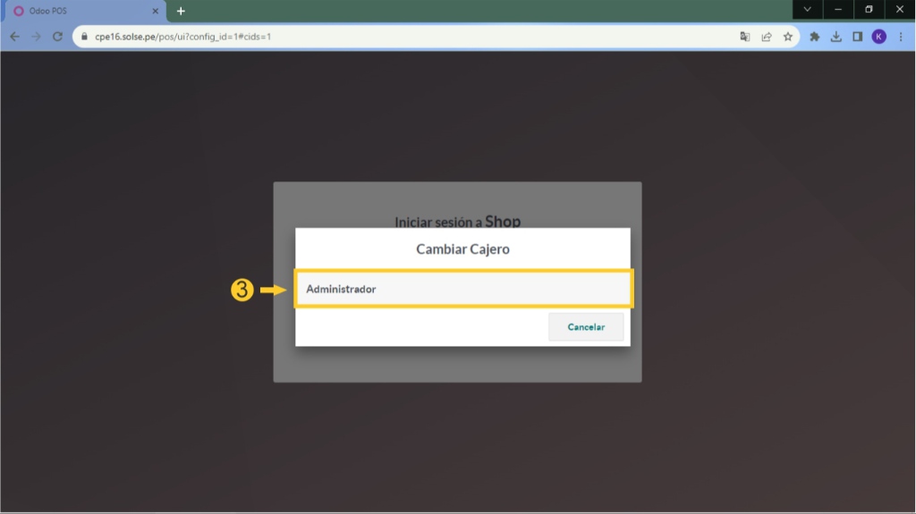The height and width of the screenshot is (514, 916).
Task: Open the translate page icon
Action: pos(745,37)
